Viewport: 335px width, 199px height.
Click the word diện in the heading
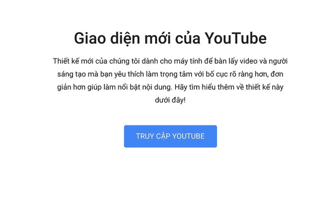pyautogui.click(x=125, y=39)
